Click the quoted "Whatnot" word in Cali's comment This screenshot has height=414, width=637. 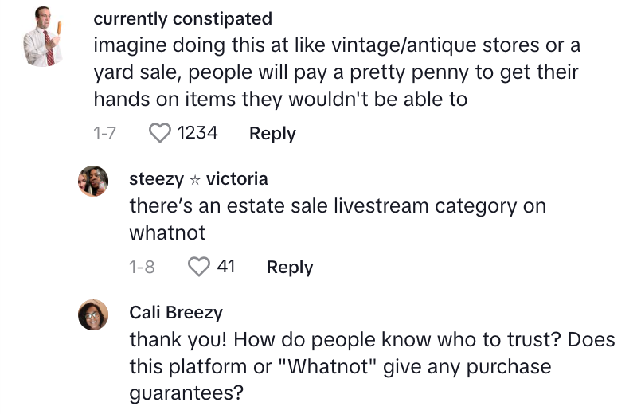coord(328,366)
